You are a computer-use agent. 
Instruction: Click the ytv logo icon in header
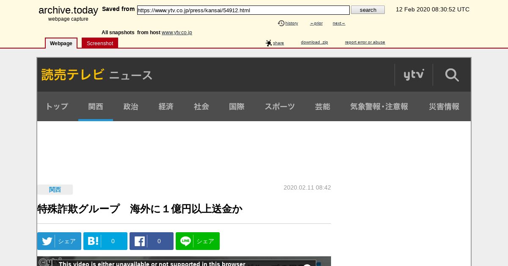click(x=414, y=75)
